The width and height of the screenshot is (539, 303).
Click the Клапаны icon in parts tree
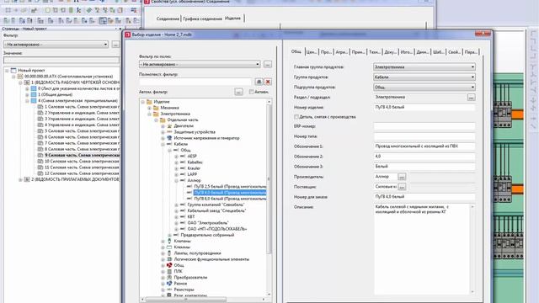[x=169, y=242]
